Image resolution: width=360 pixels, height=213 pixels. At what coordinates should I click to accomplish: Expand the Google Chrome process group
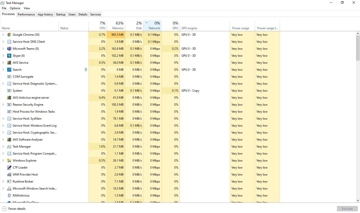(3, 35)
